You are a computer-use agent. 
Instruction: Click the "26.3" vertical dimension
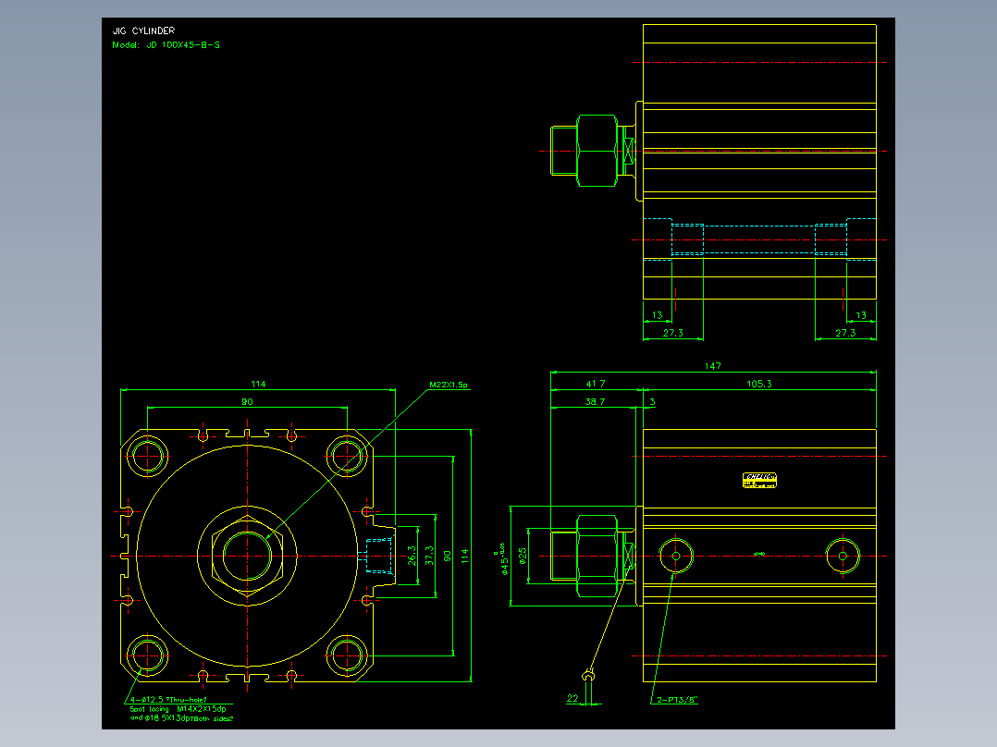pyautogui.click(x=412, y=555)
